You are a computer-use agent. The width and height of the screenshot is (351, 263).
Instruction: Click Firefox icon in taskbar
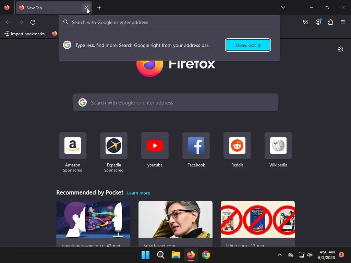click(x=191, y=255)
